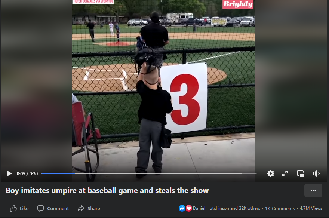The width and height of the screenshot is (329, 218).
Task: Click the Comment speech bubble icon
Action: 40,208
